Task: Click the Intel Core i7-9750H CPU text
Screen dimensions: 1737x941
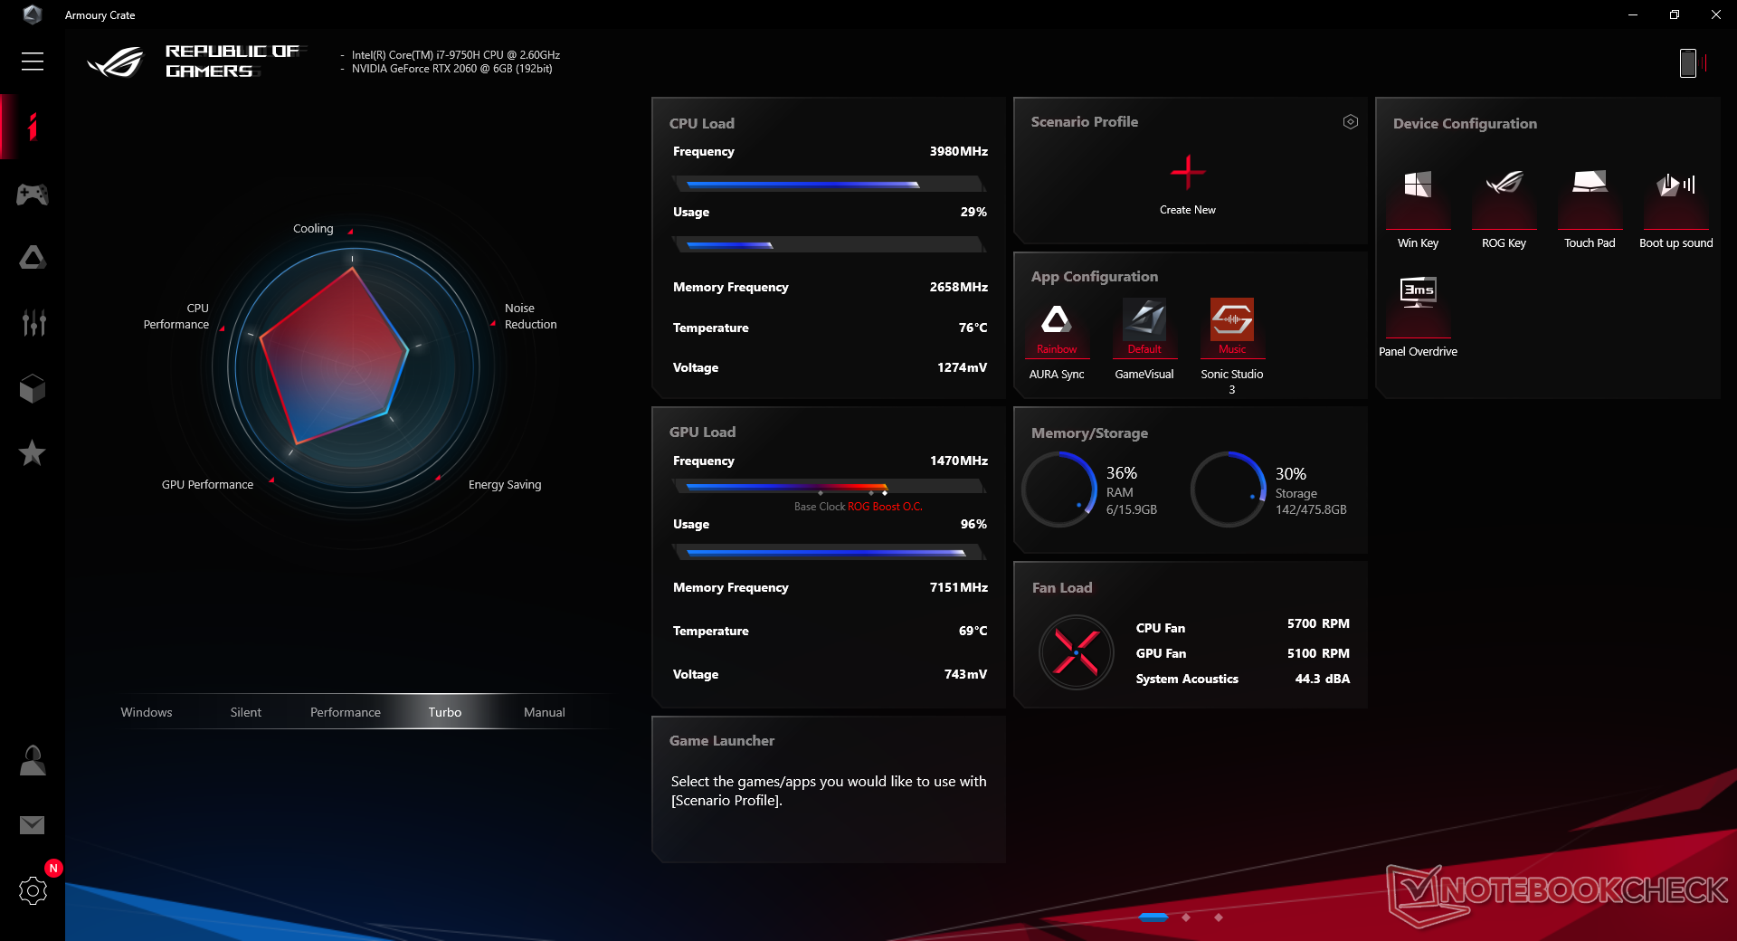Action: click(456, 55)
